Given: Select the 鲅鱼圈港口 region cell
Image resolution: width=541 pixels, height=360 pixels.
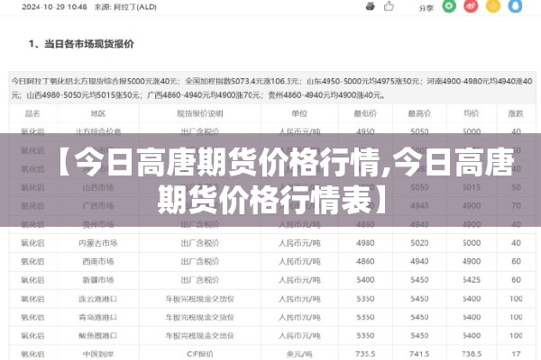Looking at the screenshot, I should point(98,336).
